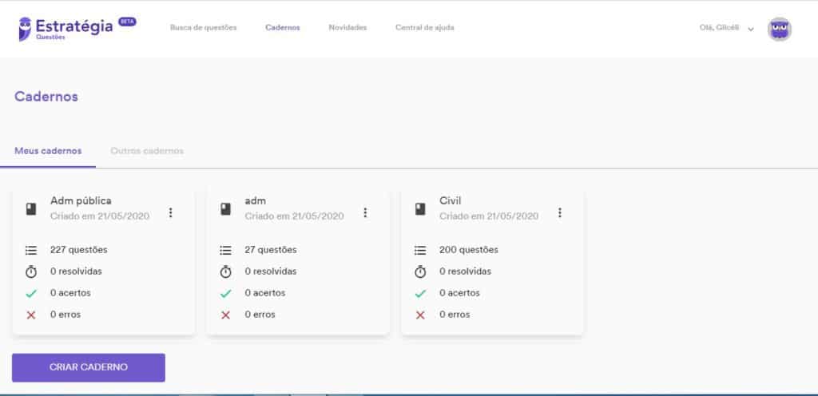Click the notebook icon of adm card
The image size is (818, 396).
coord(225,209)
